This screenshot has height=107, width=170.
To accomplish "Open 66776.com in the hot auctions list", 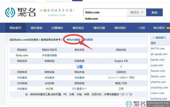I will point(158,49).
